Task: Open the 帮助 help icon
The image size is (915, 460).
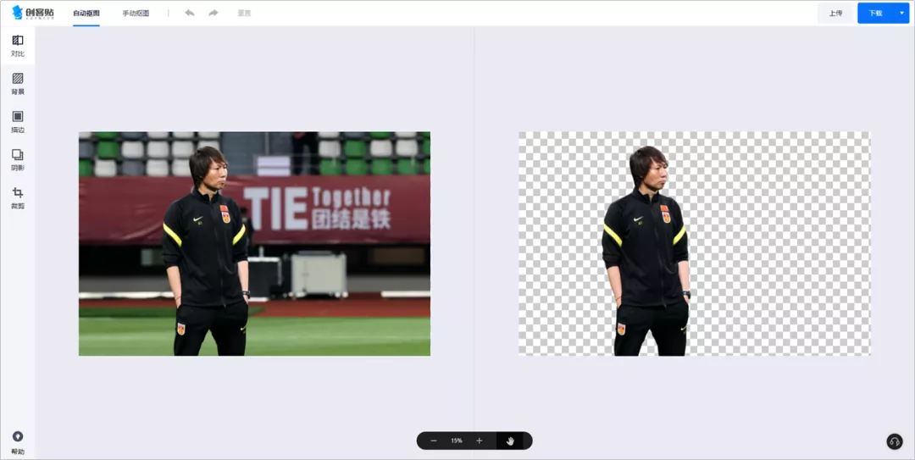Action: pos(18,442)
